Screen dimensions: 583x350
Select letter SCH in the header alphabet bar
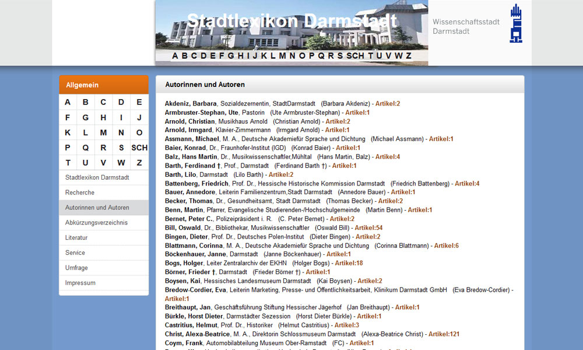coord(355,56)
